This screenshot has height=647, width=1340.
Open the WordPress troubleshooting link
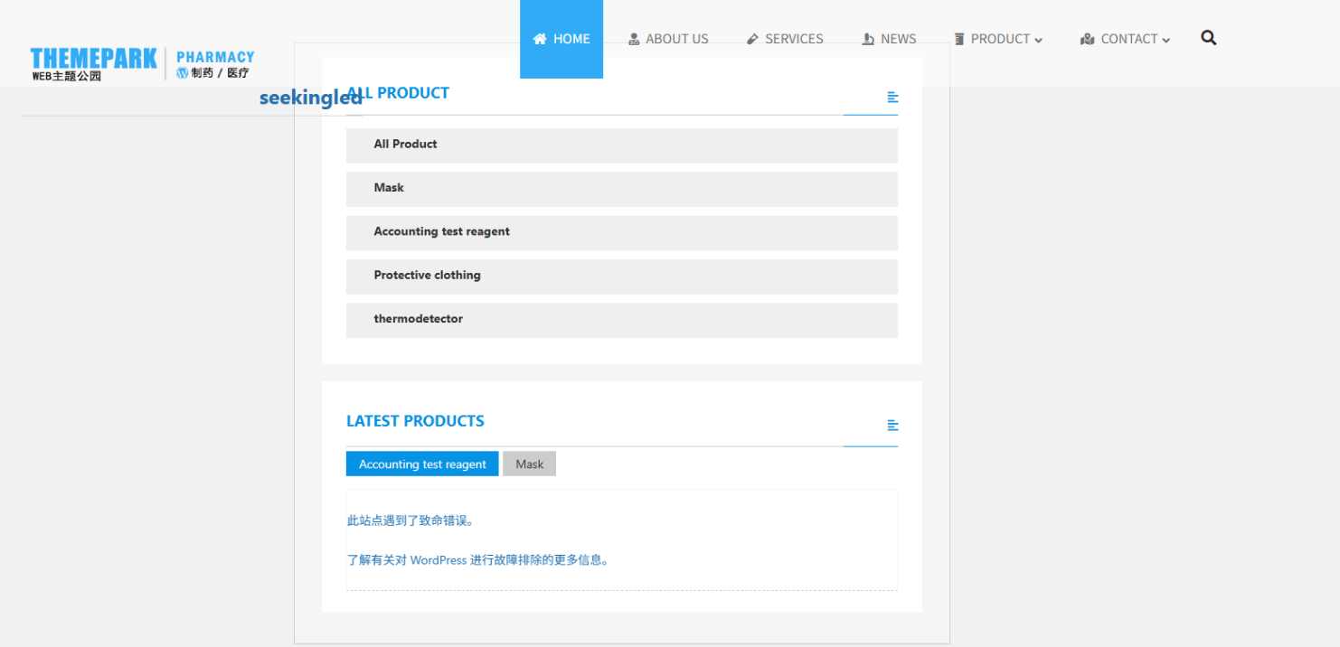pyautogui.click(x=477, y=559)
